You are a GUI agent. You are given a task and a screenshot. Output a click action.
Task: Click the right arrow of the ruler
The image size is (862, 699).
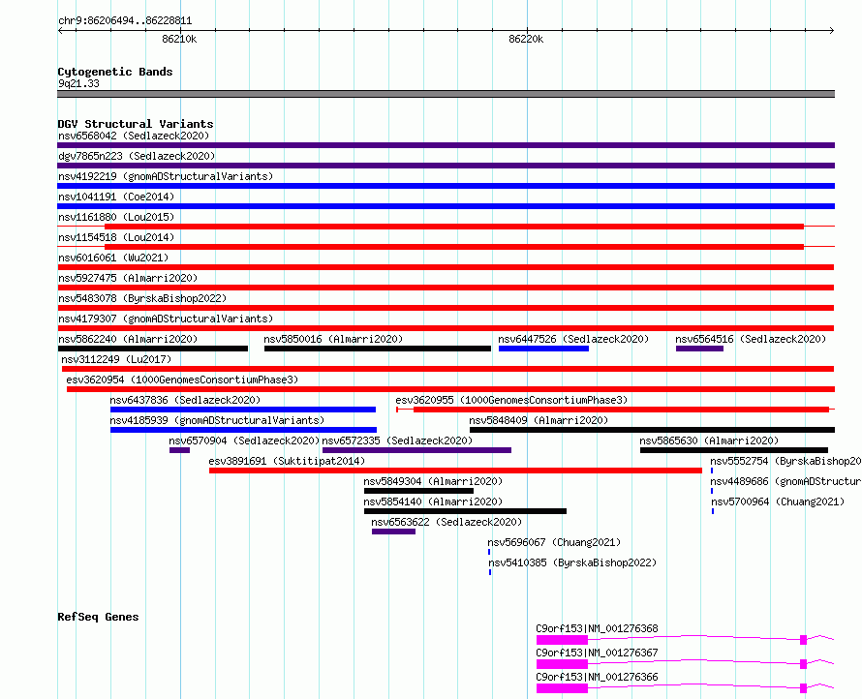(832, 31)
